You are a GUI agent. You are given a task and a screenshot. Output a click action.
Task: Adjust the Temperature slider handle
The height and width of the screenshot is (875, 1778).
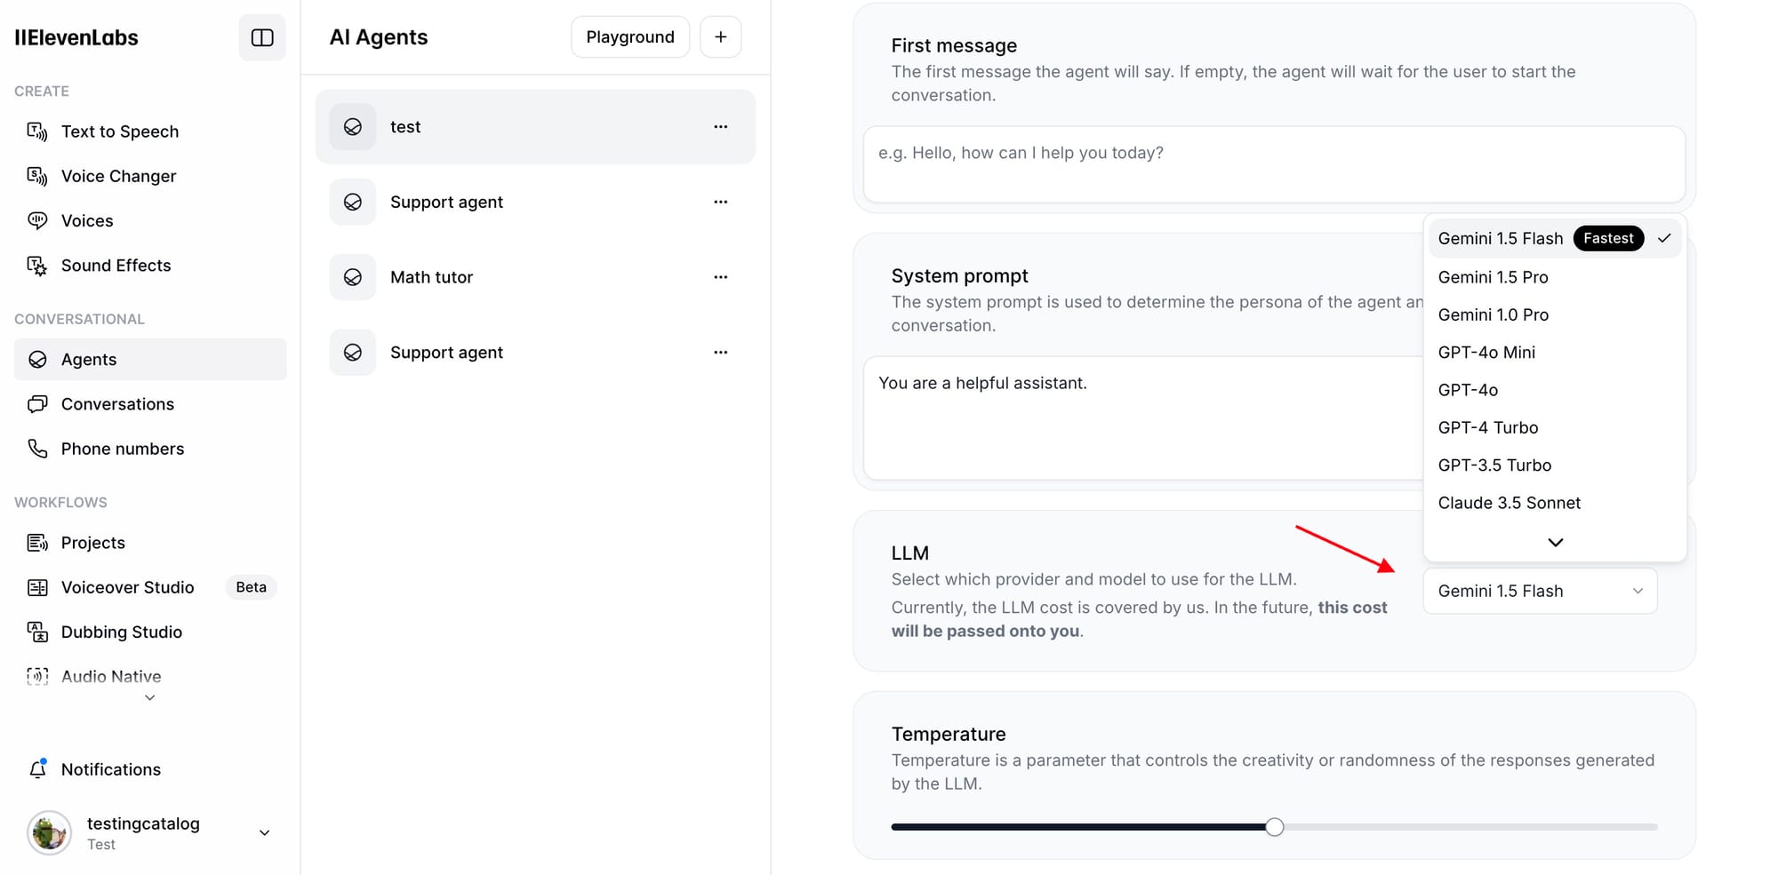pyautogui.click(x=1274, y=827)
